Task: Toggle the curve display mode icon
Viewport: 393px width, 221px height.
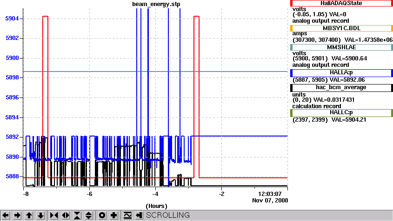Action: pos(127,215)
